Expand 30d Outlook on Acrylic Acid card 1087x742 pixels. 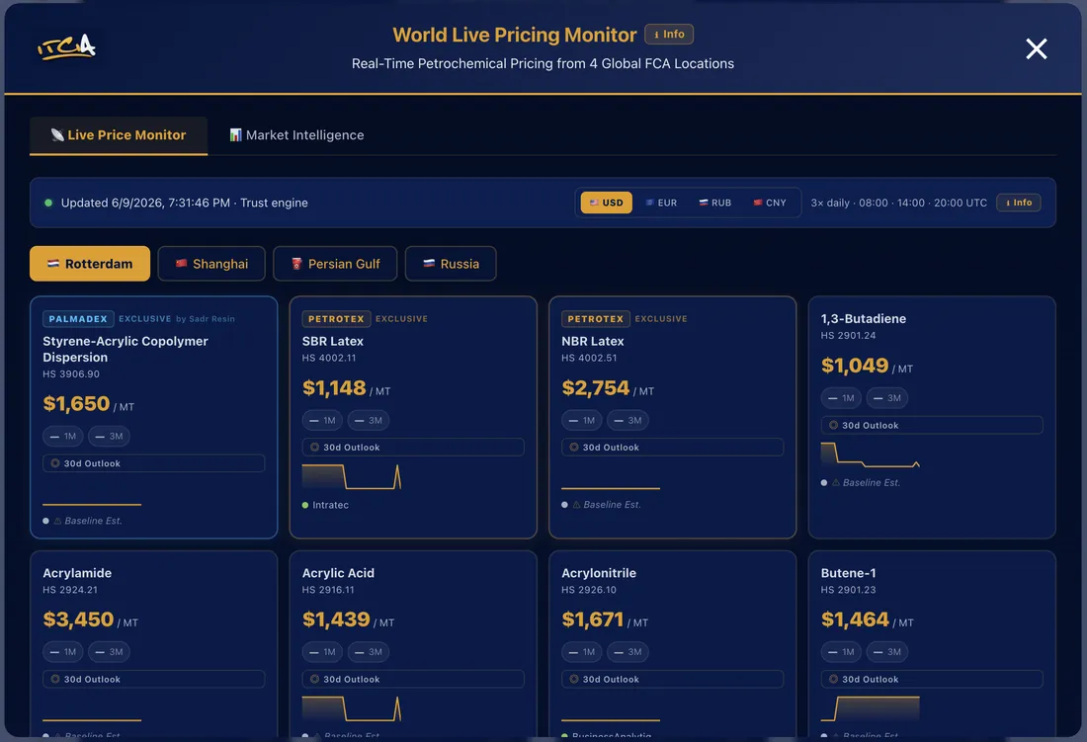click(x=413, y=679)
